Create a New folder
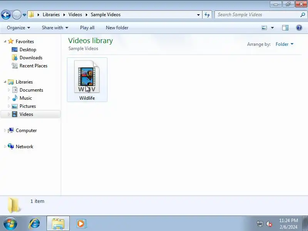 [x=117, y=28]
